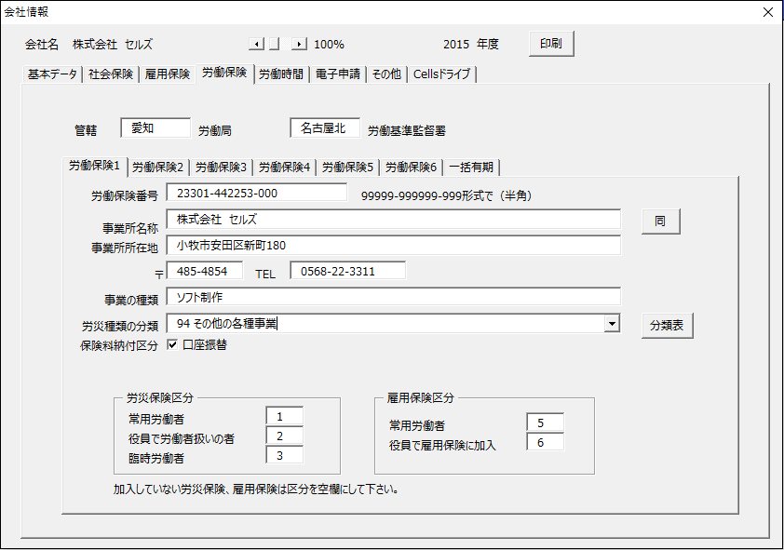Switch to the Cellsドライブ tab
Image resolution: width=784 pixels, height=550 pixels.
coord(443,74)
